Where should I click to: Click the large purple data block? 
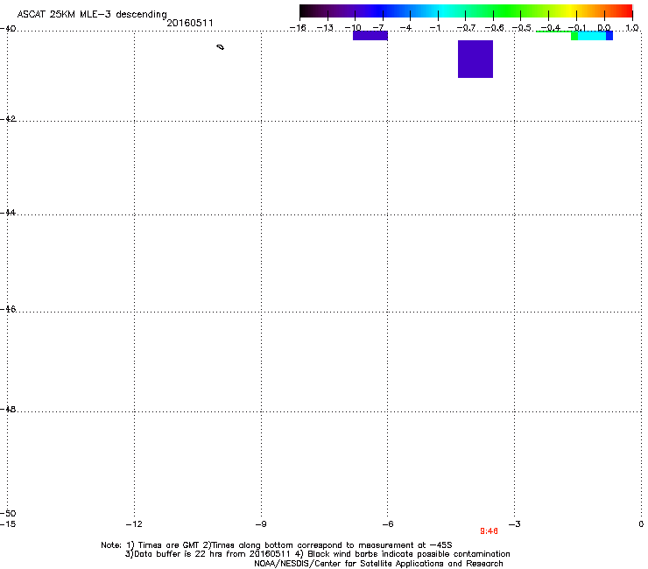[x=475, y=60]
